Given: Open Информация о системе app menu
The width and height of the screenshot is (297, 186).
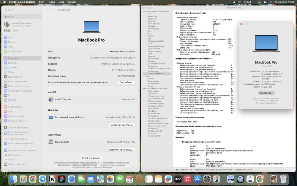Looking at the screenshot, I should (22, 2).
